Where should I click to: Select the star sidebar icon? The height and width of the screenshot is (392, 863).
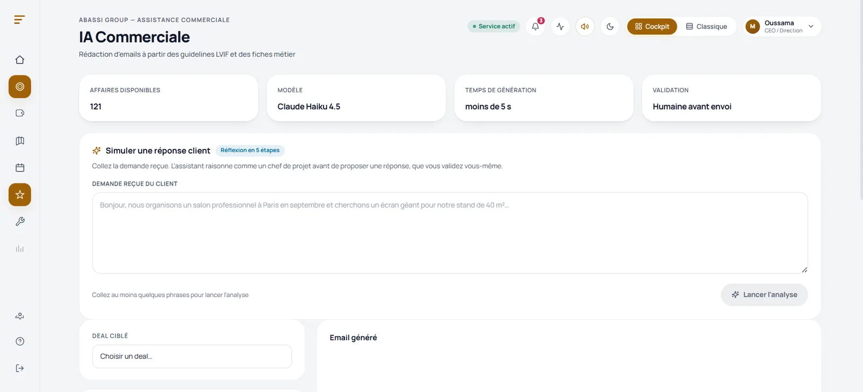pyautogui.click(x=20, y=195)
